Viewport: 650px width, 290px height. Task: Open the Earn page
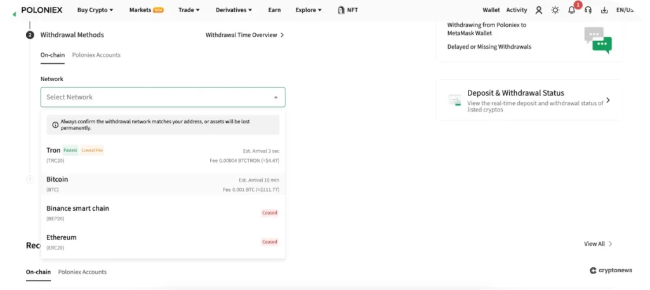pyautogui.click(x=274, y=10)
